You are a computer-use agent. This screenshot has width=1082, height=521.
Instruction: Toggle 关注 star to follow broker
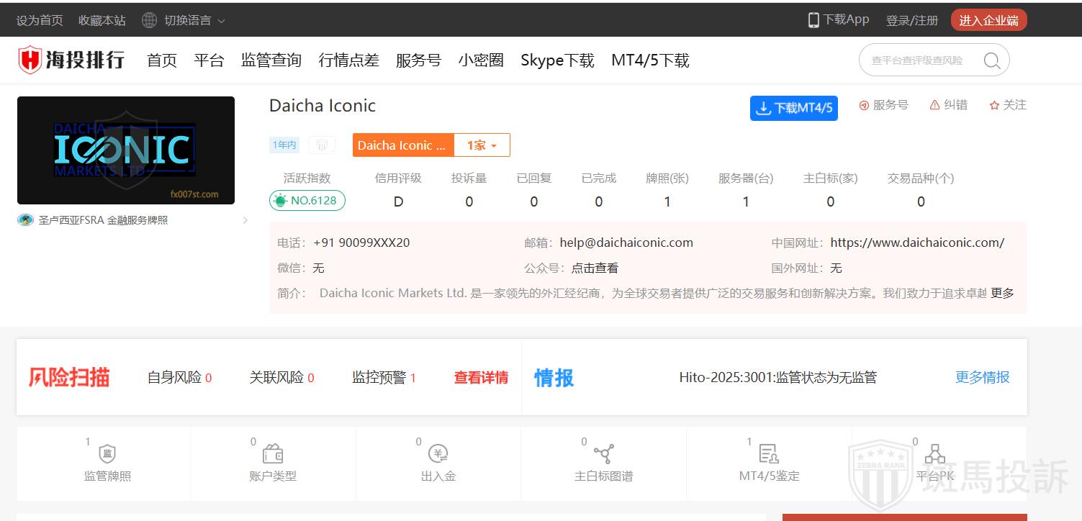click(x=994, y=105)
